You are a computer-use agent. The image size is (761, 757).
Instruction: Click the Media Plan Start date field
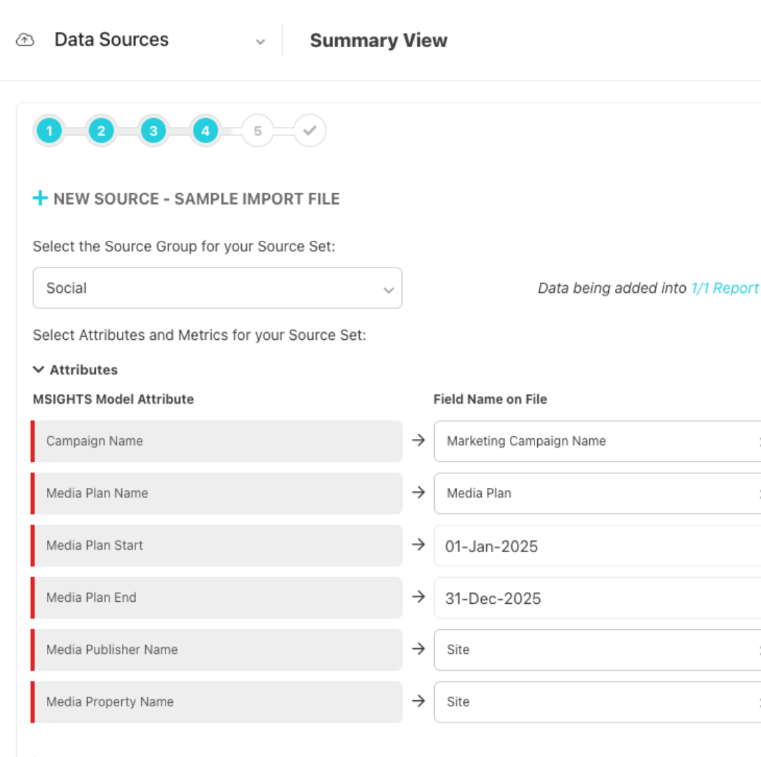pos(596,546)
